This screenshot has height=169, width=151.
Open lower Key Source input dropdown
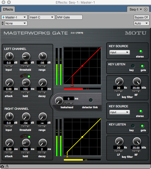click(x=120, y=112)
